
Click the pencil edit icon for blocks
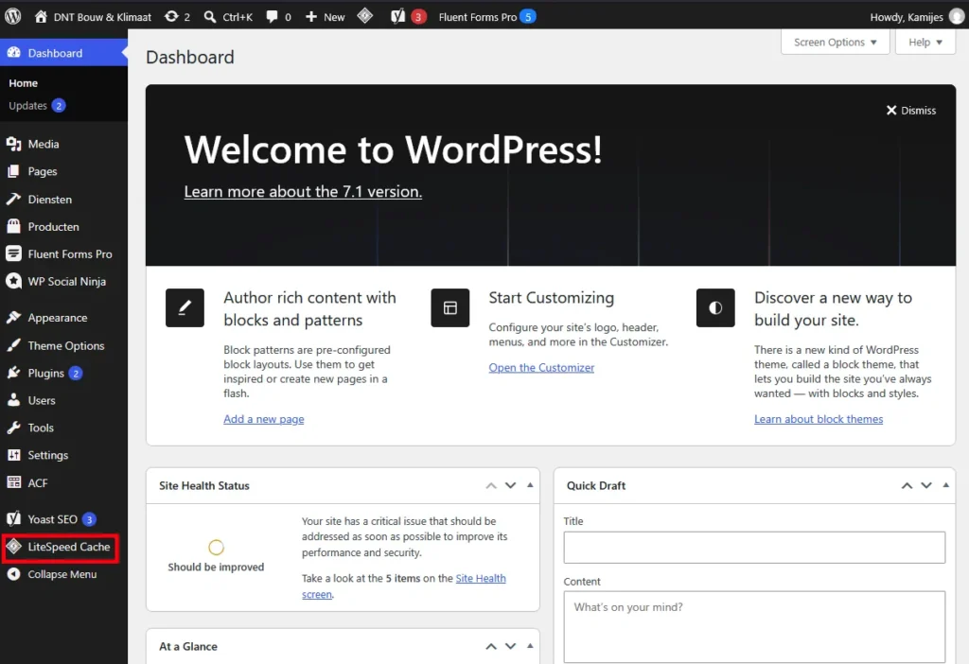[185, 307]
